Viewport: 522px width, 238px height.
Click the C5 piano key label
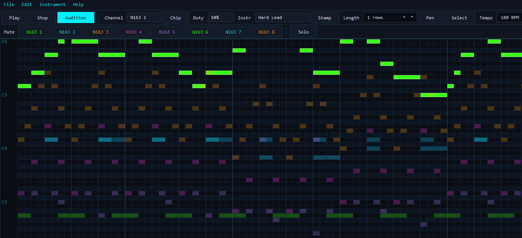4,95
